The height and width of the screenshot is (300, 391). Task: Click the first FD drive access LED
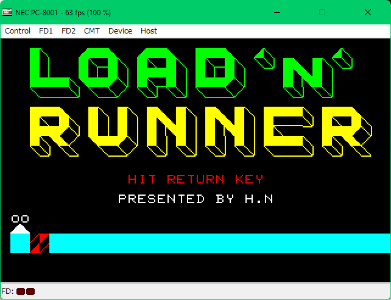[x=21, y=291]
